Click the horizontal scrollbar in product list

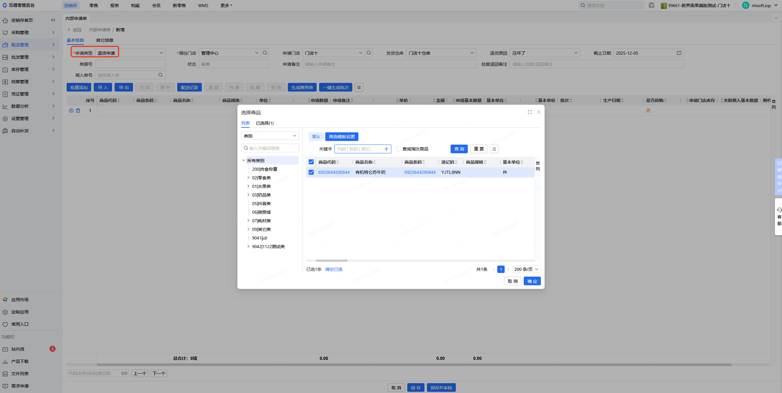(331, 261)
